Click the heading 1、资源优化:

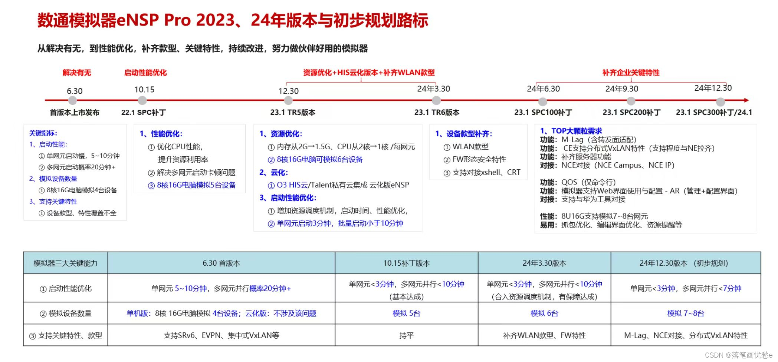(x=281, y=134)
